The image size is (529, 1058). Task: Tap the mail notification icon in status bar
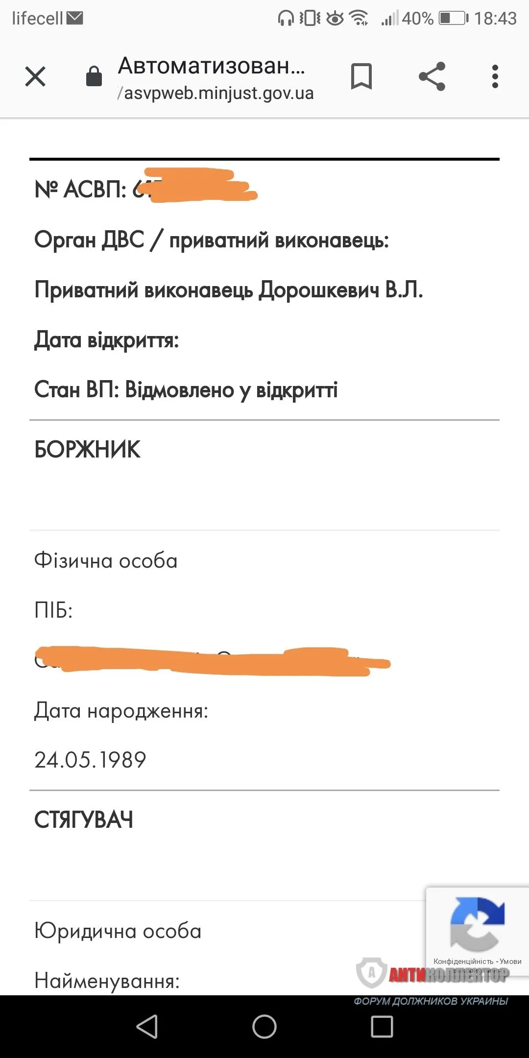[75, 18]
